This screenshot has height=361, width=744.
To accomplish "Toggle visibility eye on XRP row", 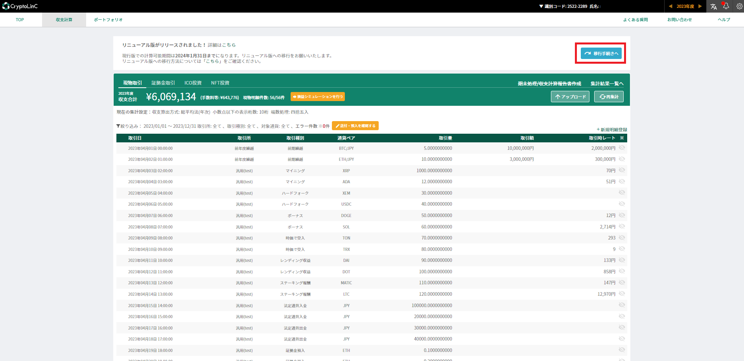I will 622,170.
